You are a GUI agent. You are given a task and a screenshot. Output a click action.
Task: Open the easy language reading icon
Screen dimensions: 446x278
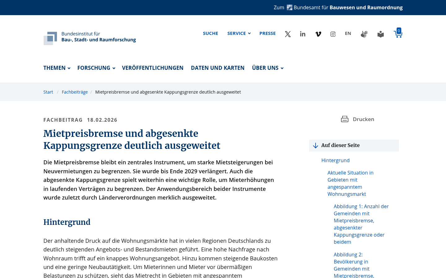coord(381,34)
